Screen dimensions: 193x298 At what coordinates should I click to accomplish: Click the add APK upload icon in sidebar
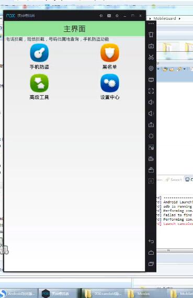pos(151,124)
